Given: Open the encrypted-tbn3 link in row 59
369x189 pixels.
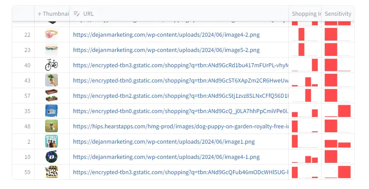Looking at the screenshot, I should (181, 172).
